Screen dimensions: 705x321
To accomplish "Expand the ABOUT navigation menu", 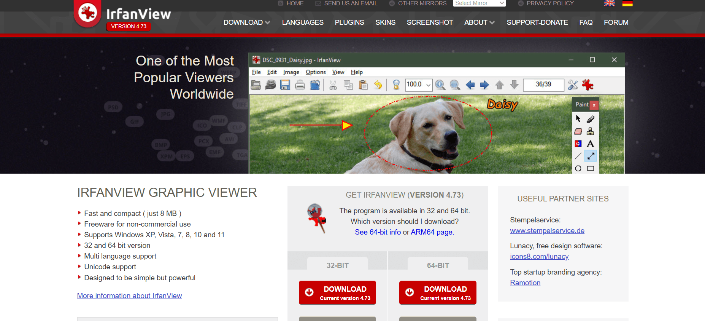I will (479, 22).
